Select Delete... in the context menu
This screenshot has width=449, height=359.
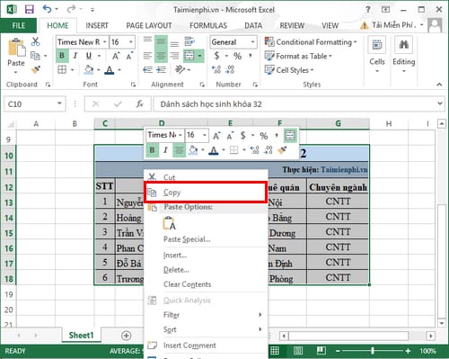pyautogui.click(x=206, y=270)
